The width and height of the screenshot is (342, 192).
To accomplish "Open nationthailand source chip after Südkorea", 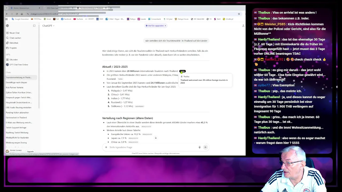I will [139, 106].
